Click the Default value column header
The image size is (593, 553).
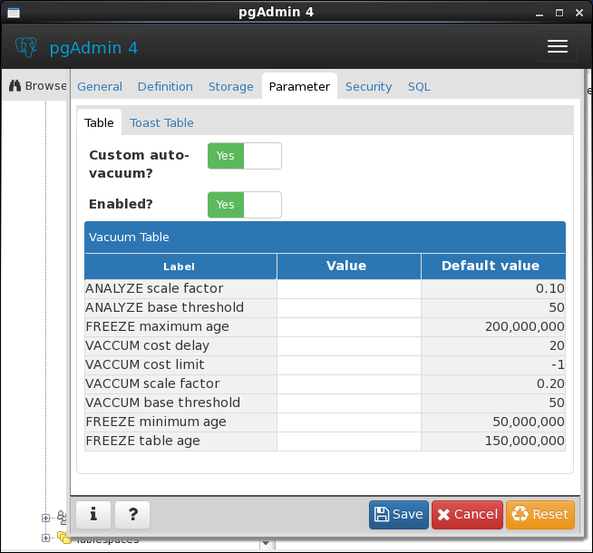[493, 267]
